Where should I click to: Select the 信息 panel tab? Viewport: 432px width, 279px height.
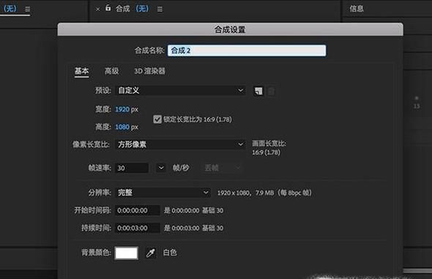point(357,9)
